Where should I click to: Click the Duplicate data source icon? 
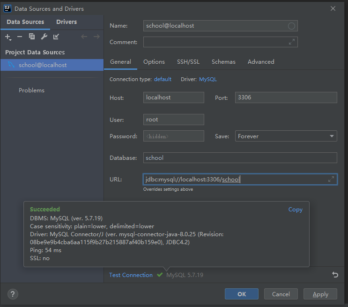click(x=32, y=37)
